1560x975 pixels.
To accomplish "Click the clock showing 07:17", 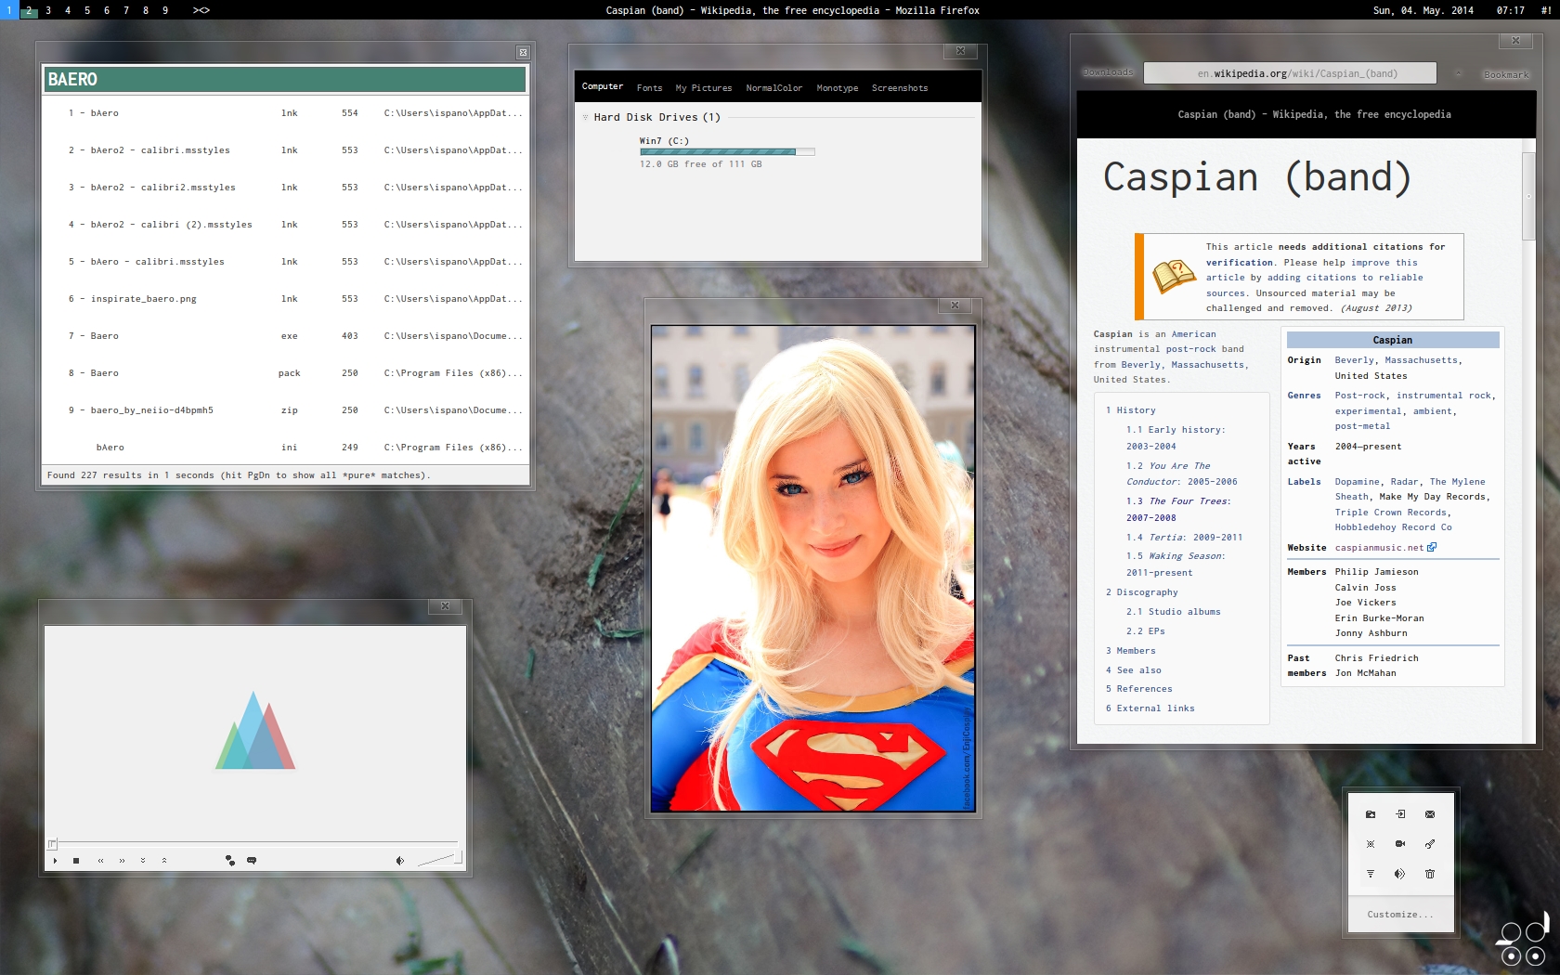I will click(1510, 10).
